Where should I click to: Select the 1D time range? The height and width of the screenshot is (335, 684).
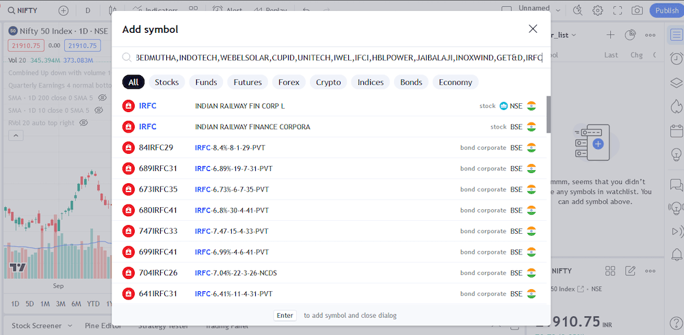(x=15, y=304)
